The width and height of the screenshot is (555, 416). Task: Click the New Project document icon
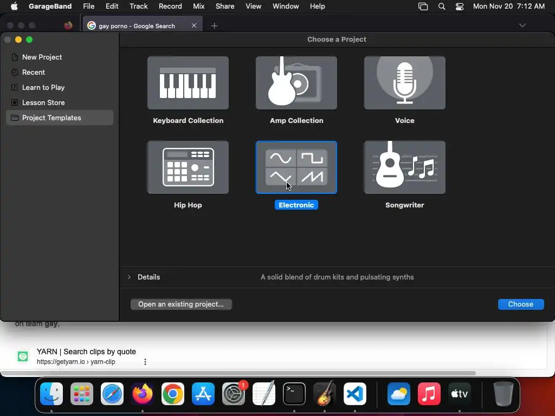click(15, 57)
